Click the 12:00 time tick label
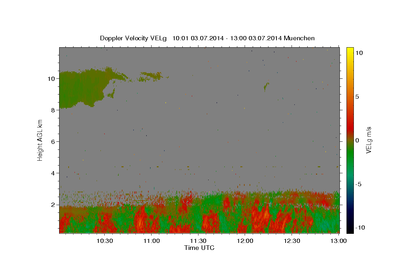The height and width of the screenshot is (280, 420). pos(245,241)
